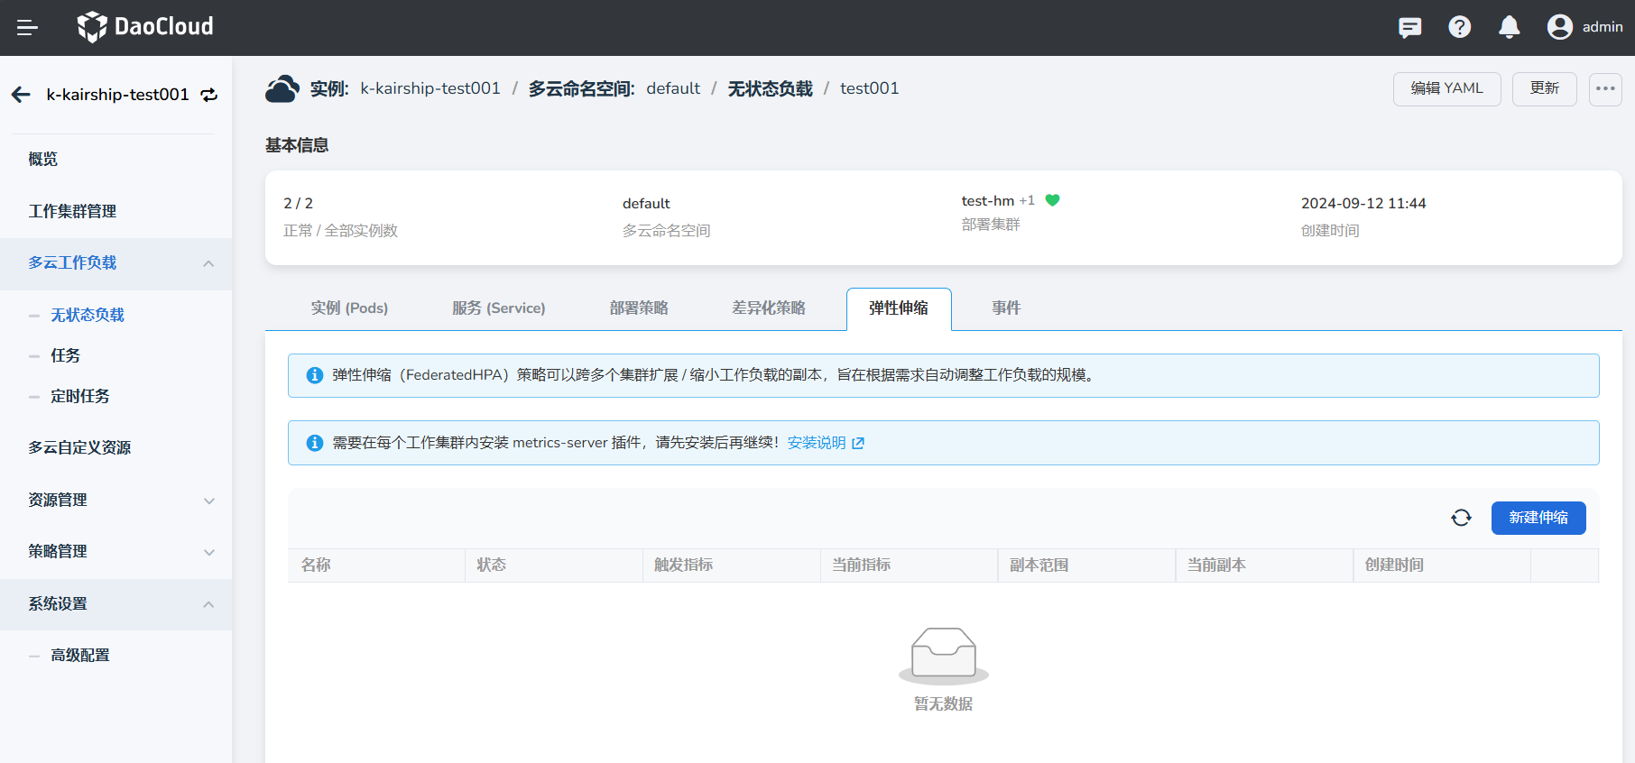Click k-kairship-test001 in the breadcrumb
The height and width of the screenshot is (763, 1635).
click(x=430, y=88)
